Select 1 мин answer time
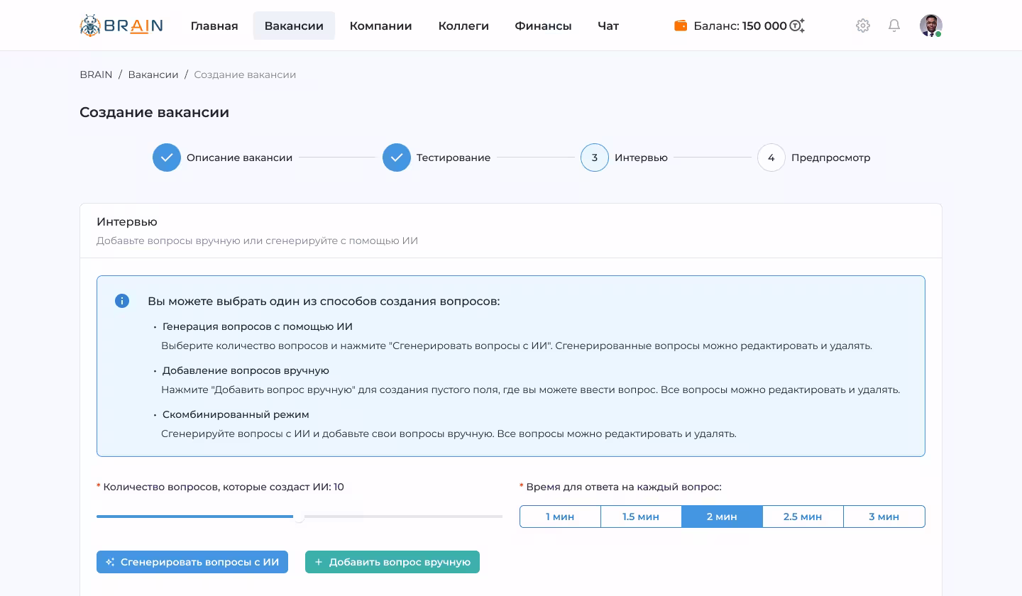 [x=560, y=517]
